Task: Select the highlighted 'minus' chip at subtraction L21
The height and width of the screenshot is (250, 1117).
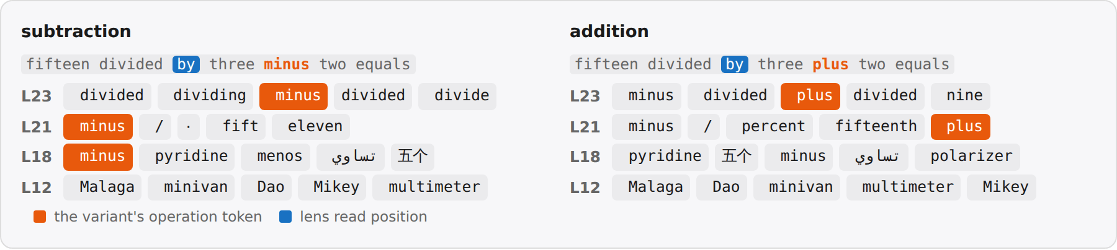Action: pos(98,127)
